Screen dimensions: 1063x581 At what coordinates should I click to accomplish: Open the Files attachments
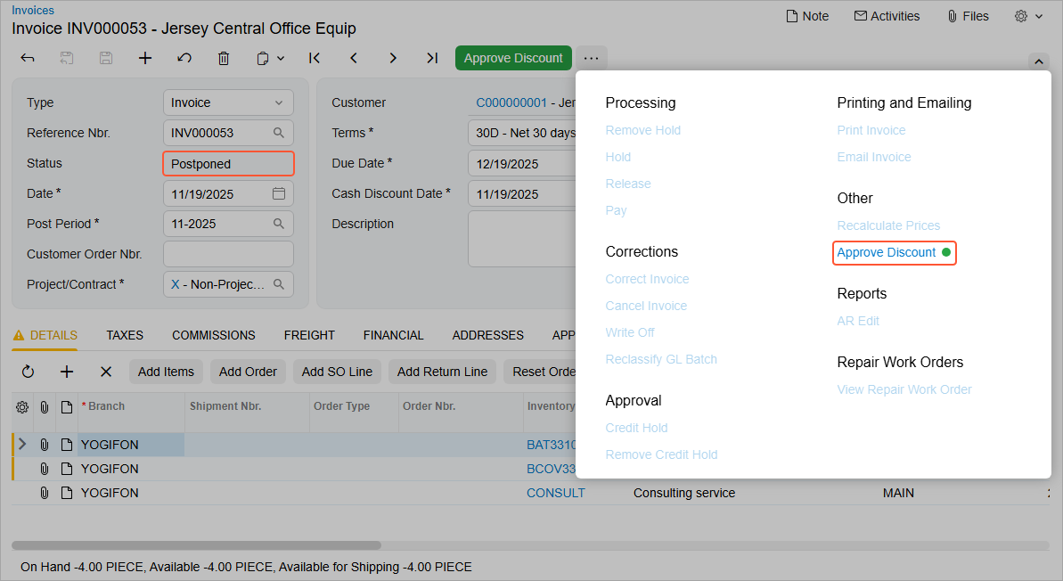click(x=968, y=16)
